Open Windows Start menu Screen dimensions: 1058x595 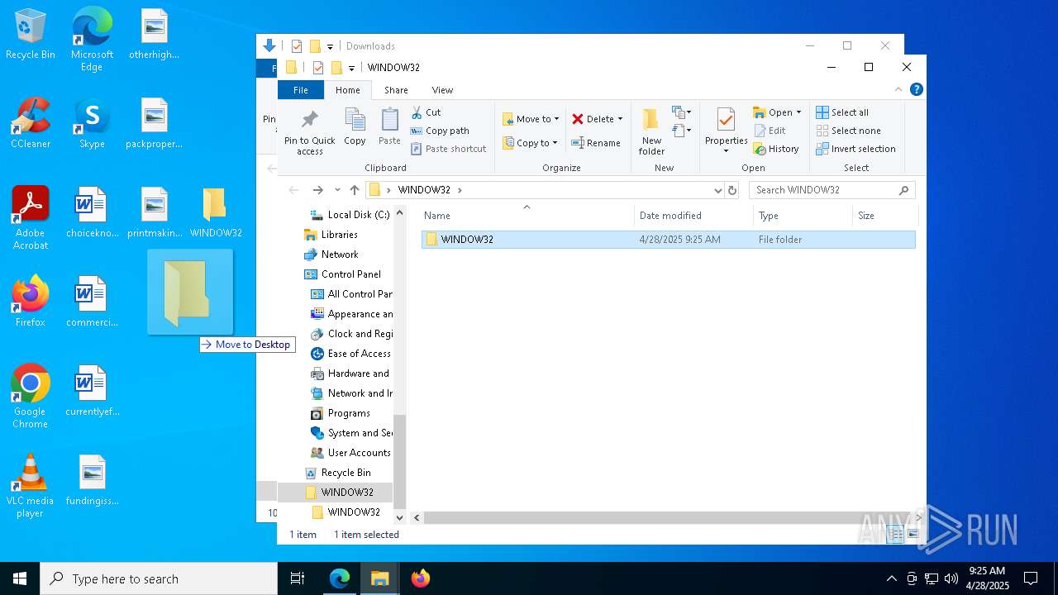click(x=20, y=578)
